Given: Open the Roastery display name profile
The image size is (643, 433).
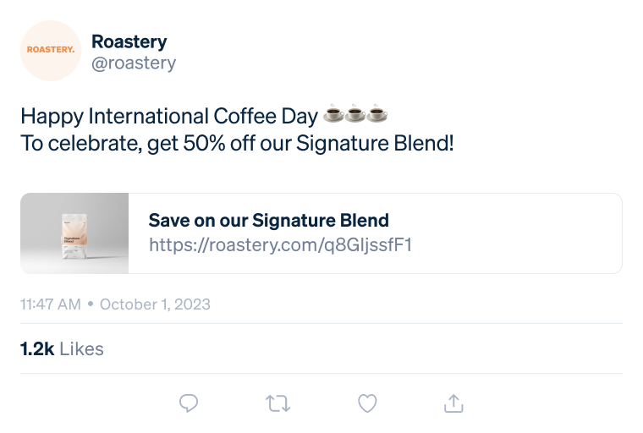Looking at the screenshot, I should 129,41.
